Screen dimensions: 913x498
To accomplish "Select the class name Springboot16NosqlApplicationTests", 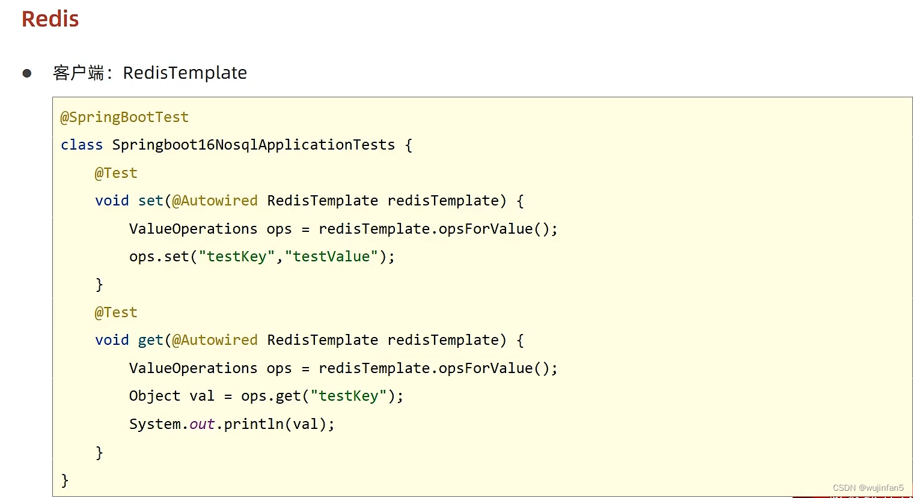I will pos(253,144).
